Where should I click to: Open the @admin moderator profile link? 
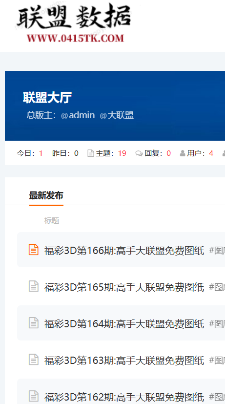click(78, 115)
